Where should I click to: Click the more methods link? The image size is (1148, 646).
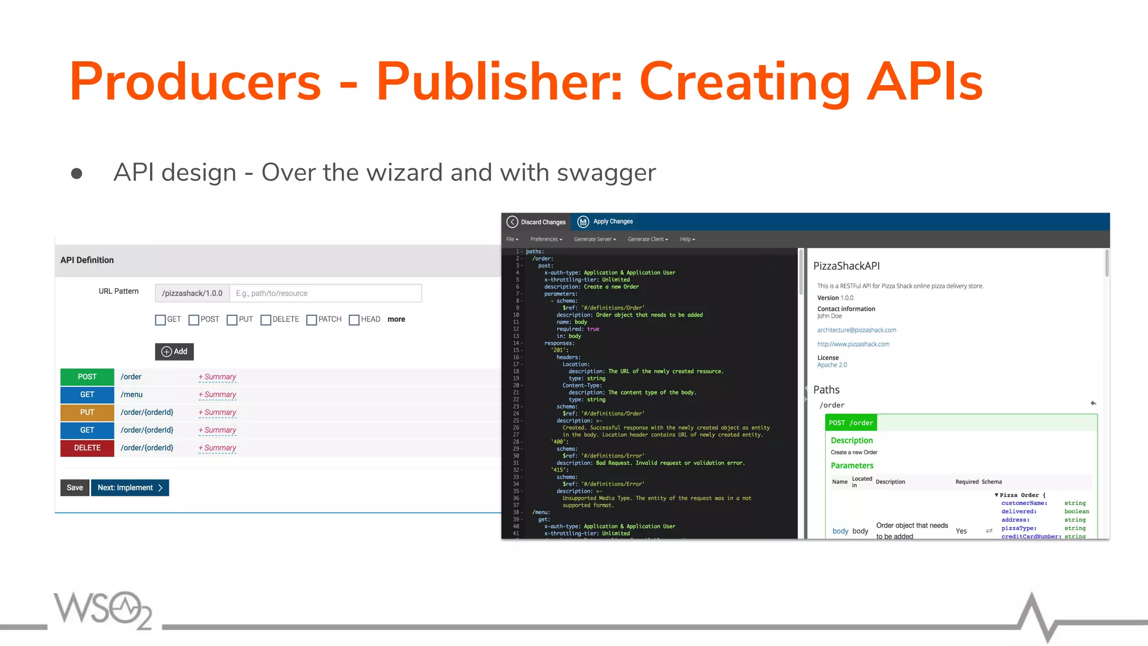click(396, 320)
